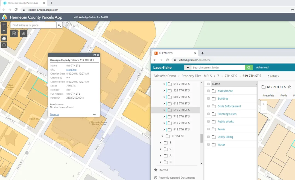295x180 pixels.
Task: Expand the tree folder named A
Action: click(160, 156)
